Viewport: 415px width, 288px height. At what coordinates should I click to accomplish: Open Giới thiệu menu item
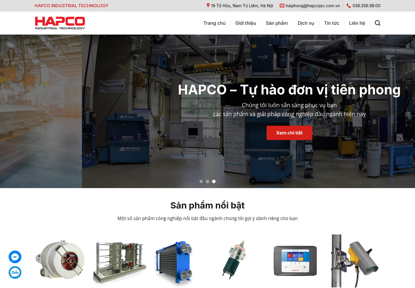click(246, 23)
